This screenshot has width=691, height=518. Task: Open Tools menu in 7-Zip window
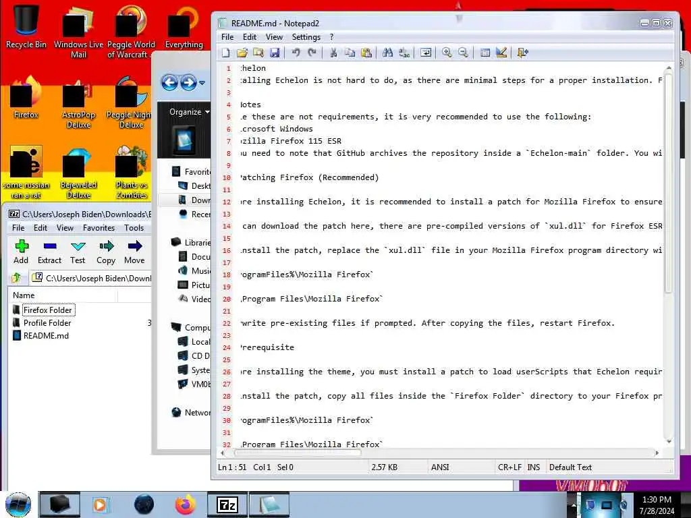(134, 228)
